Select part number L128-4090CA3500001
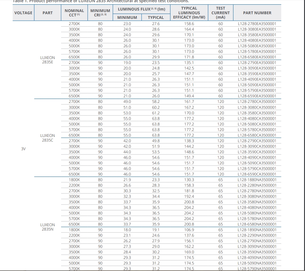This screenshot has width=305, height=271. (257, 157)
